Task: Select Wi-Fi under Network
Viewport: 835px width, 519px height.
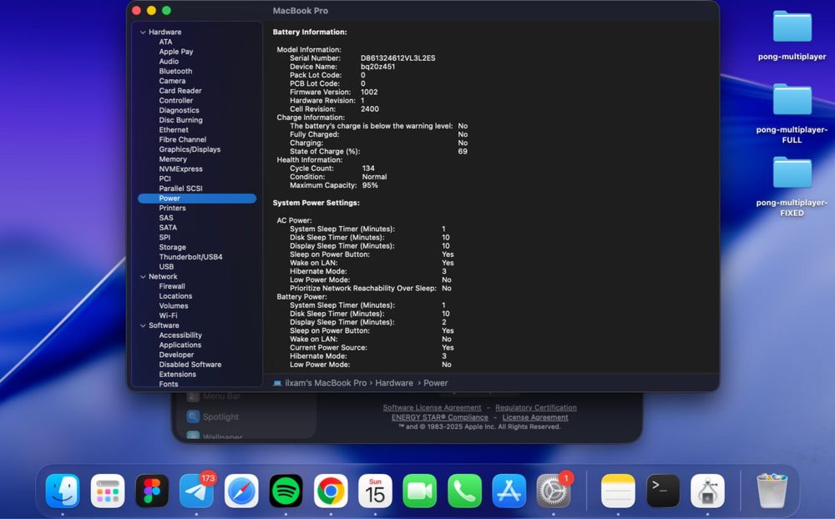Action: tap(168, 315)
